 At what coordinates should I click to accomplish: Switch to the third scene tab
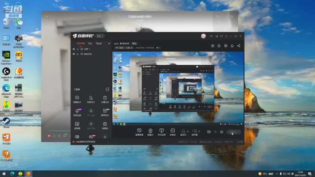(x=99, y=44)
